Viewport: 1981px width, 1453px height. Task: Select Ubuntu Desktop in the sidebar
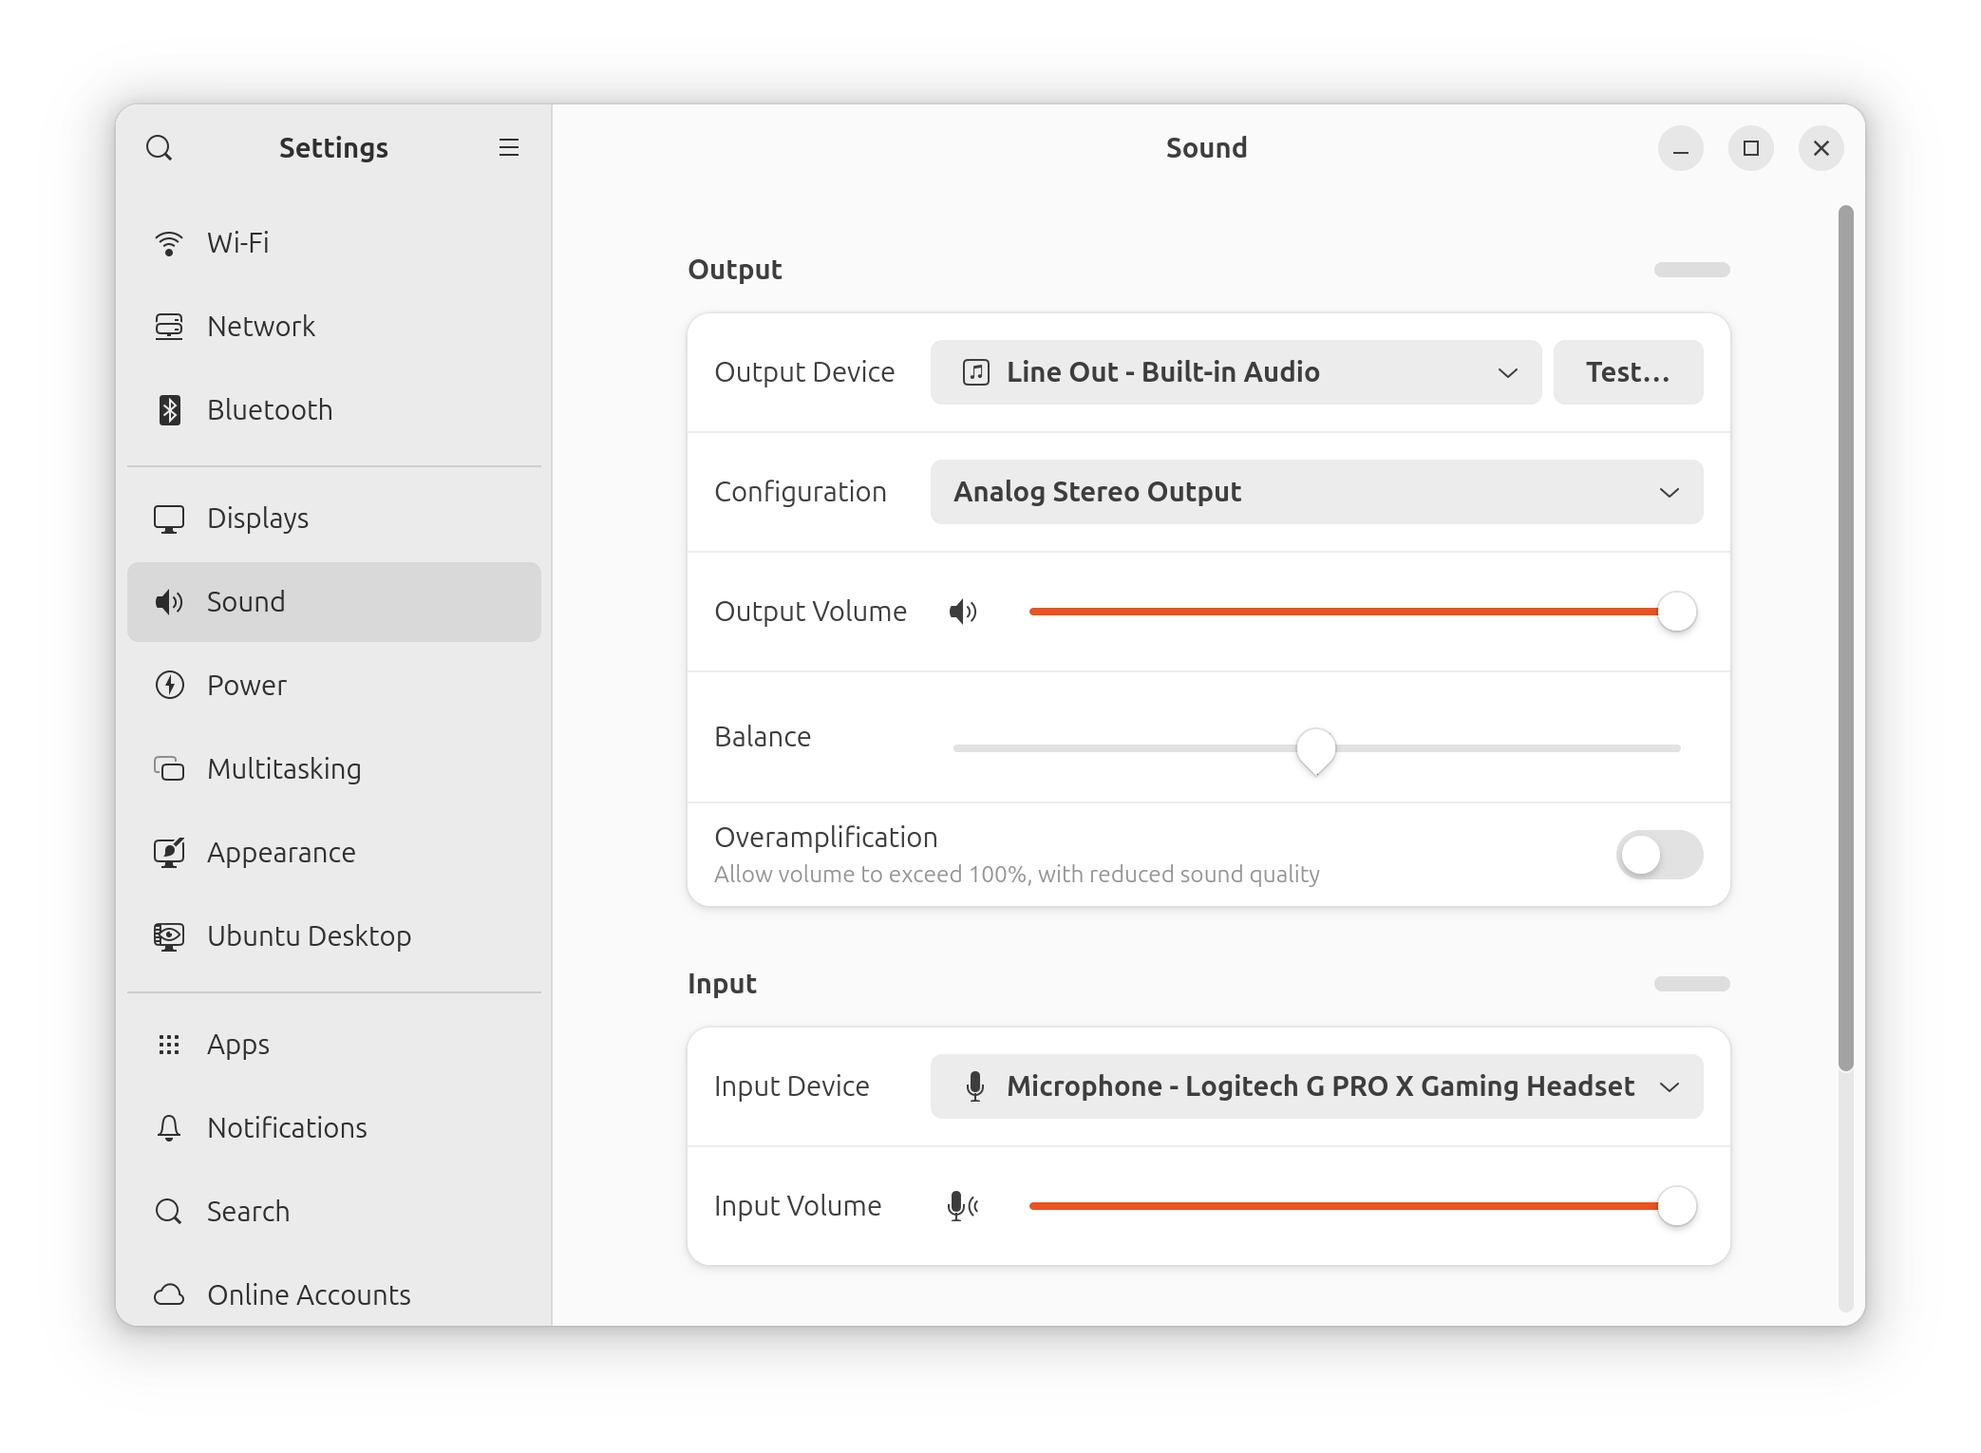pyautogui.click(x=309, y=936)
